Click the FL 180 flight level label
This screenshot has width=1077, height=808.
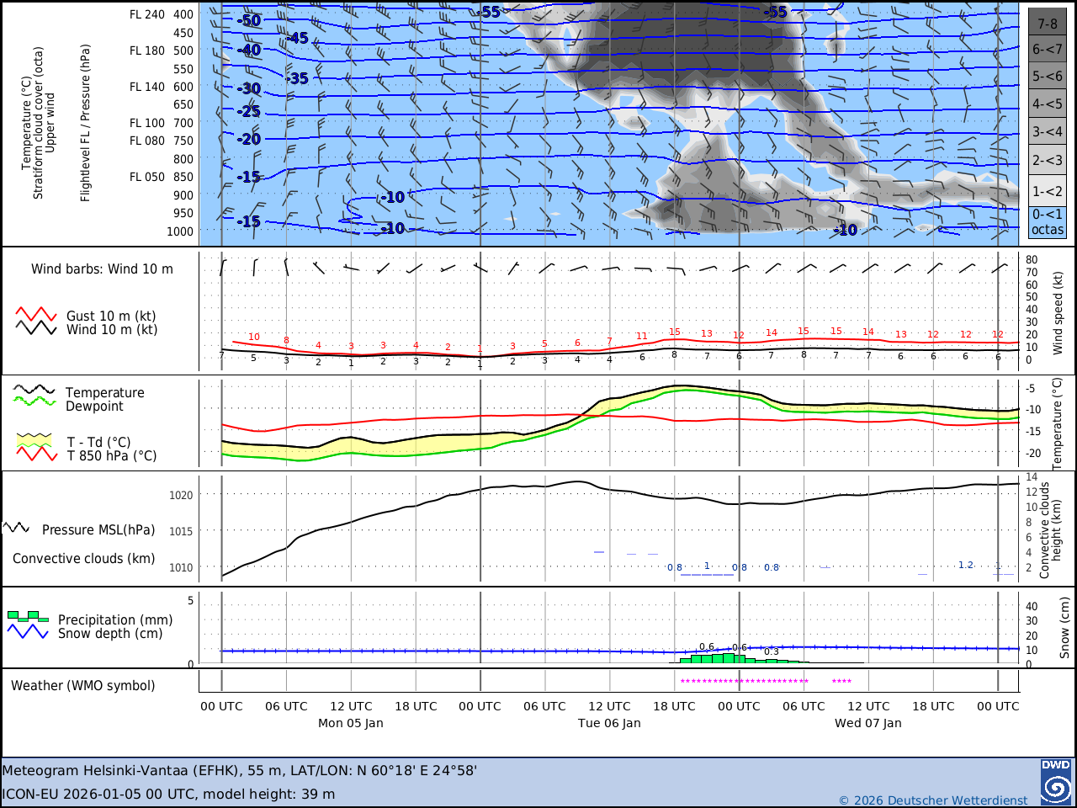pos(147,50)
